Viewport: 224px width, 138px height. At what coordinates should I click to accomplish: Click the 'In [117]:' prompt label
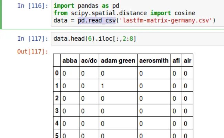pos(33,39)
